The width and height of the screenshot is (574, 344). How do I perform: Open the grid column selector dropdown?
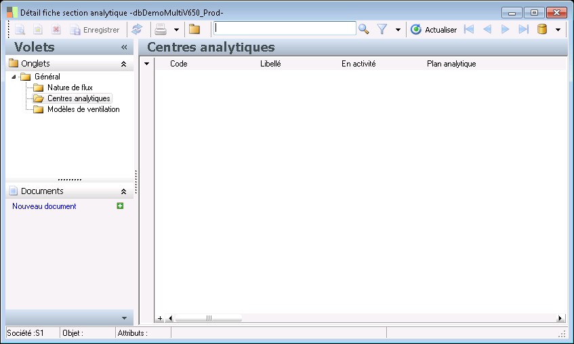coord(147,64)
